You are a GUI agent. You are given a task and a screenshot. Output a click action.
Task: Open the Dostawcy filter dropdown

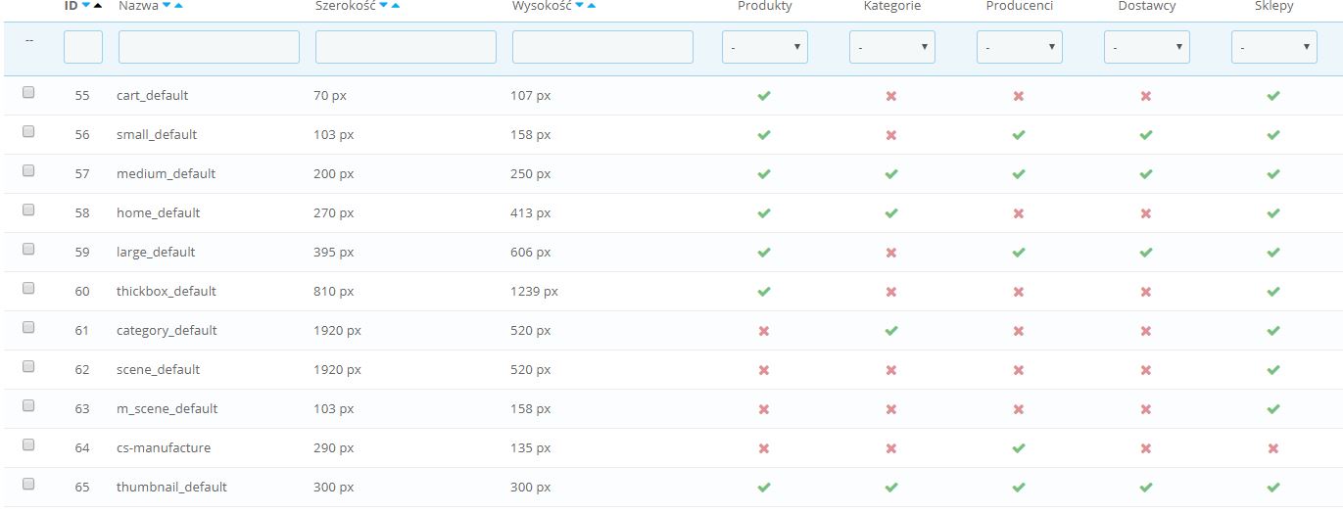coord(1147,47)
